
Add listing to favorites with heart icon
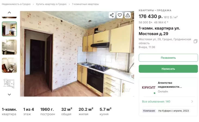[120, 15]
